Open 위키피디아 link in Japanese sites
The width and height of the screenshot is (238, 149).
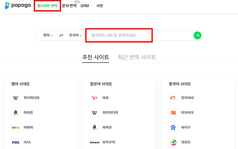coord(110,113)
